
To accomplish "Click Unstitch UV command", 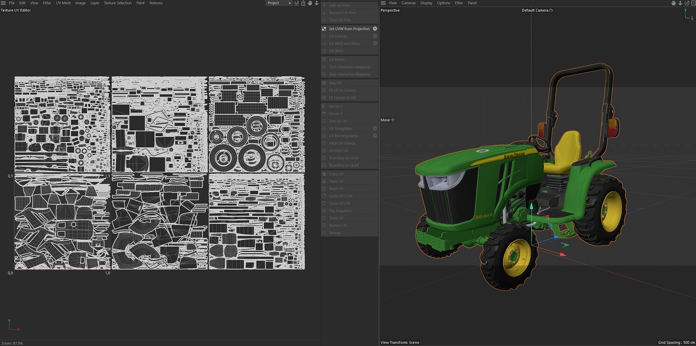I will [349, 151].
